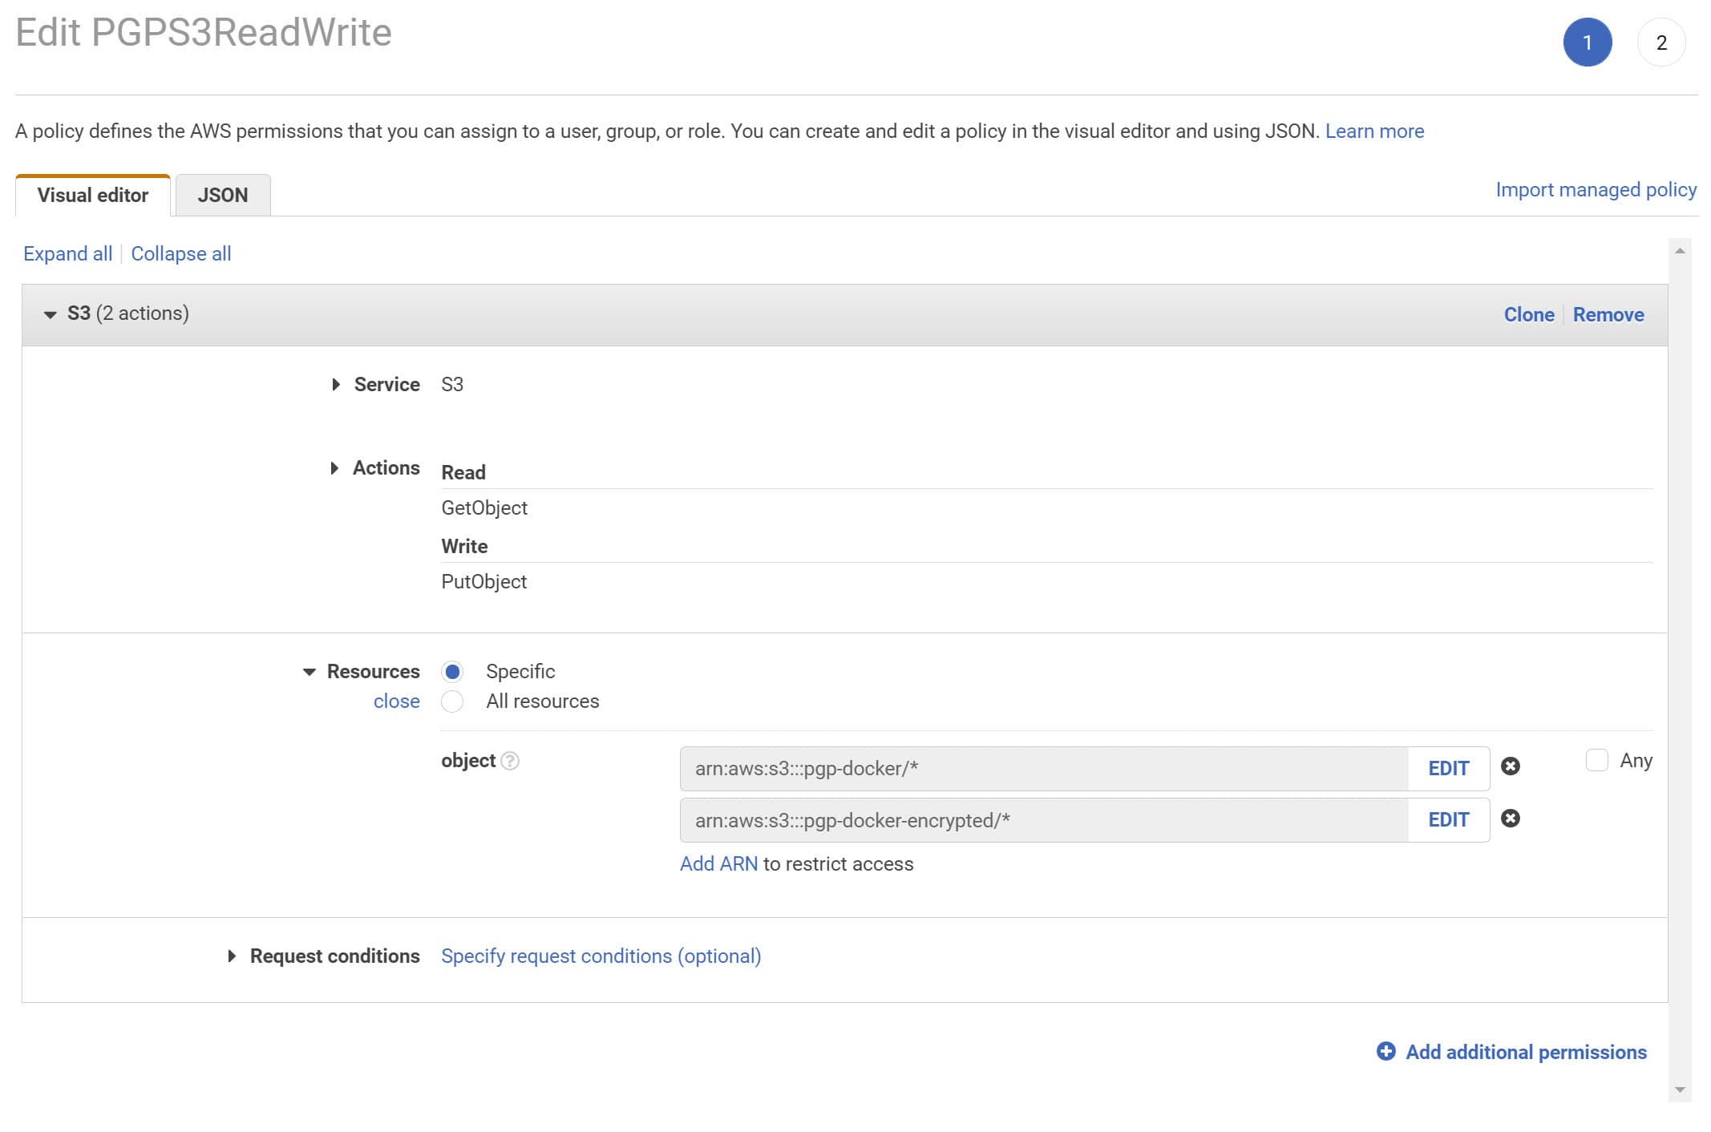Image resolution: width=1711 pixels, height=1132 pixels.
Task: Click the remove icon for pgp-docker resource
Action: tap(1511, 768)
